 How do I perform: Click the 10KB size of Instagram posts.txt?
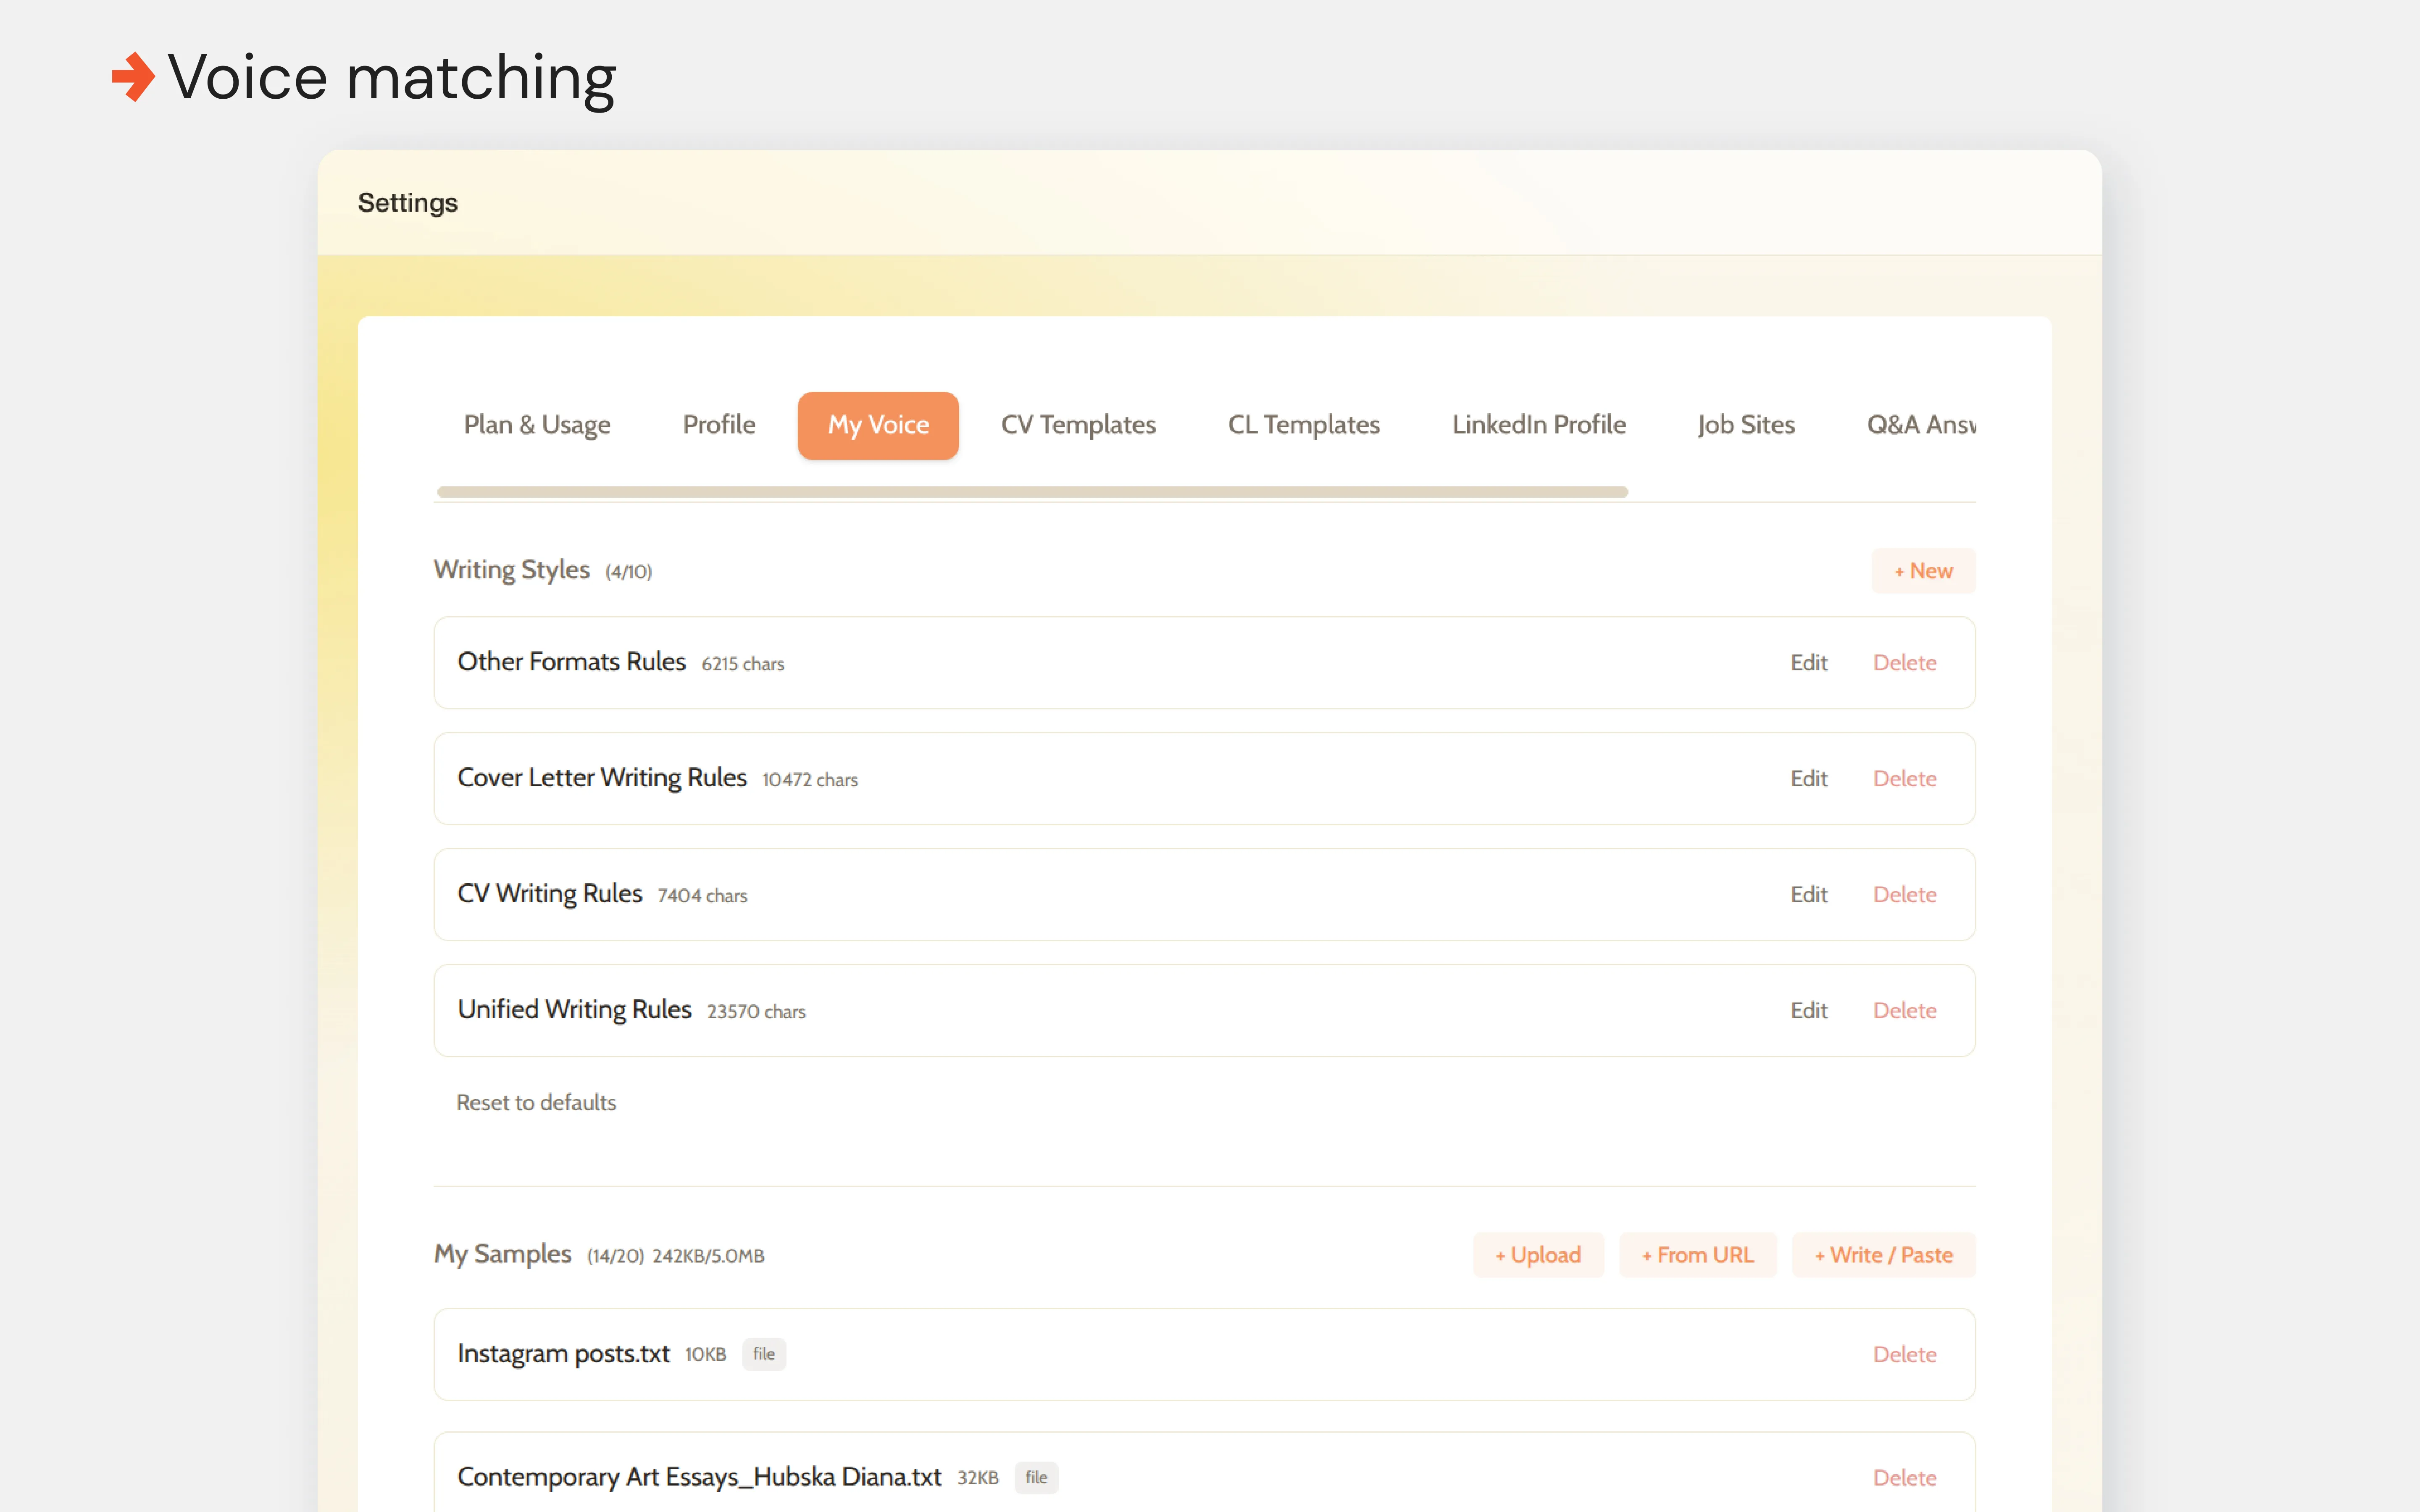pos(705,1355)
